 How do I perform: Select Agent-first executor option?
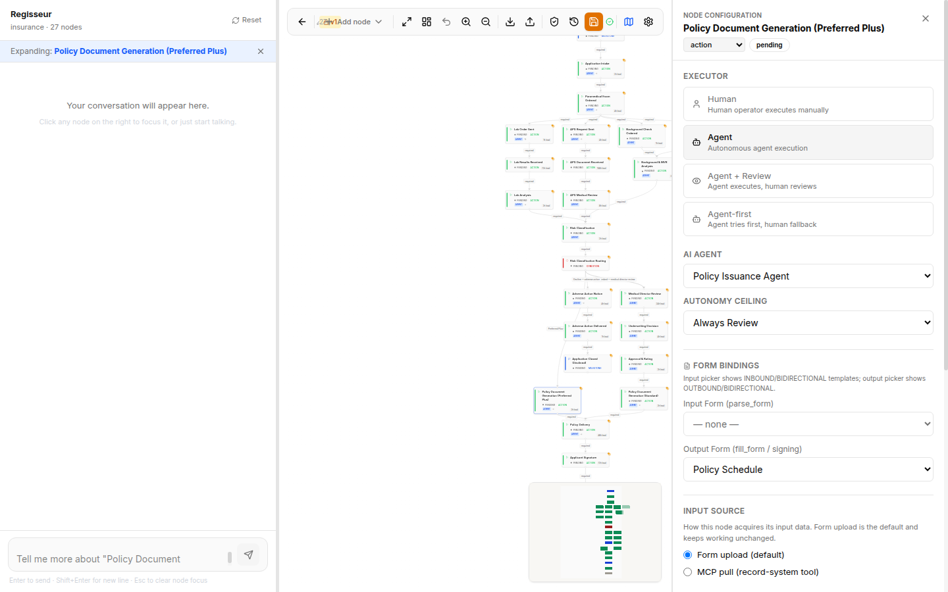click(808, 218)
